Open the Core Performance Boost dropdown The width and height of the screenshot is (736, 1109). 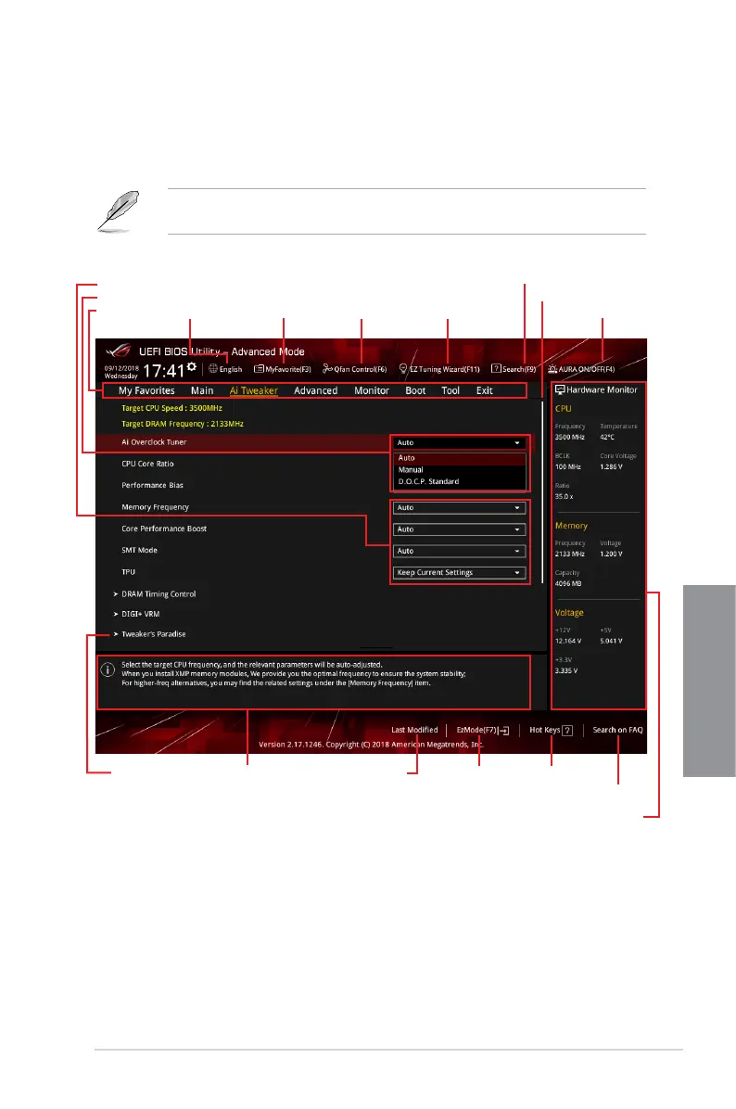point(460,529)
